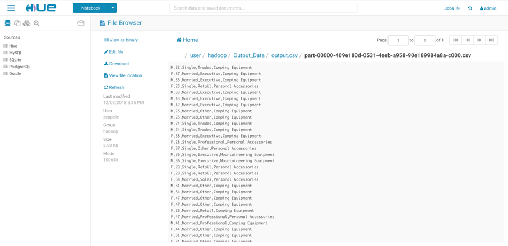508x246 pixels.
Task: Open the admin user menu
Action: click(x=488, y=8)
